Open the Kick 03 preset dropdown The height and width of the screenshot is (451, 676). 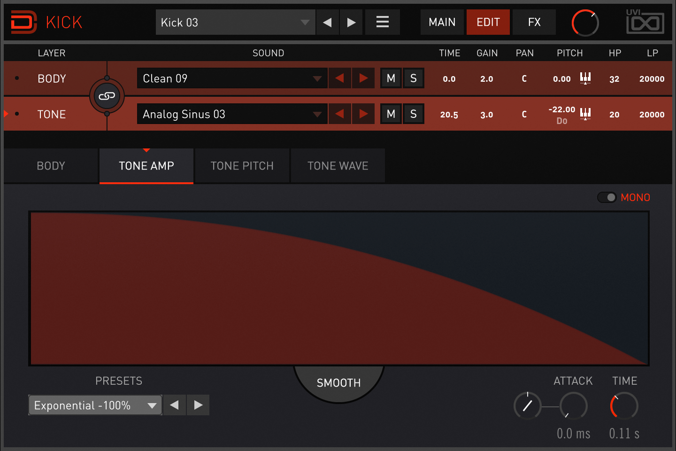pyautogui.click(x=235, y=22)
